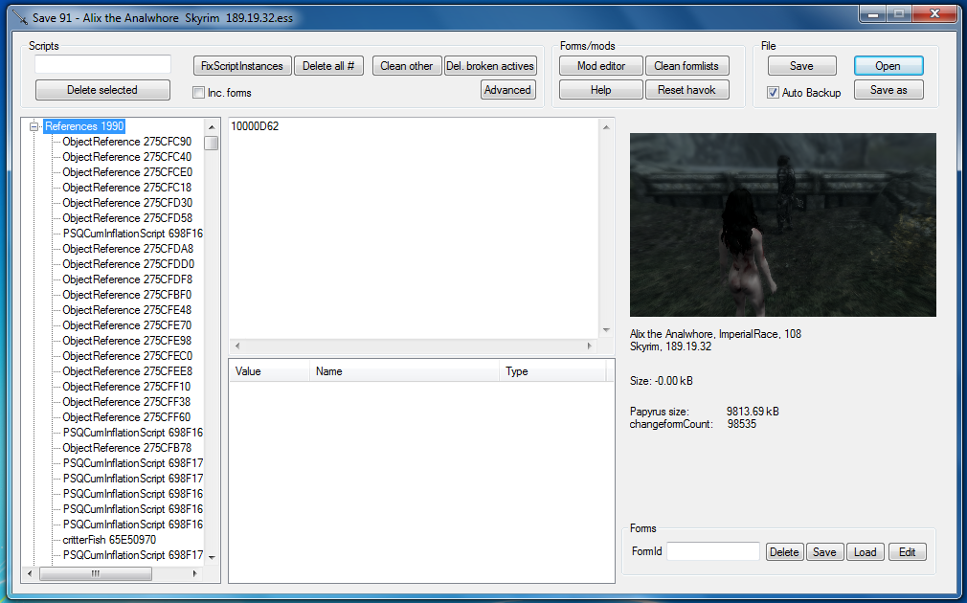Select ObjectReference 275CFDF8 in the tree
Screen dimensions: 967x603
pyautogui.click(x=127, y=279)
